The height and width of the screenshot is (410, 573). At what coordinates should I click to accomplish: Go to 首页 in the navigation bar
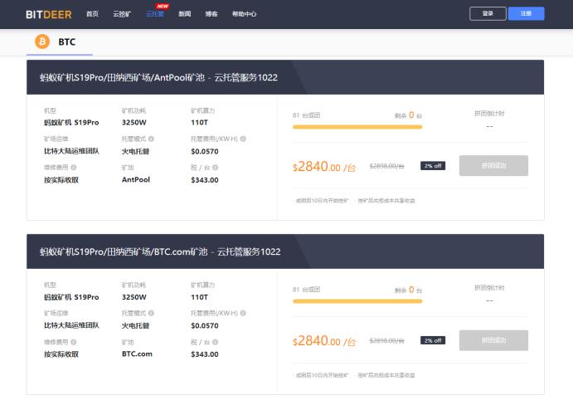pyautogui.click(x=92, y=14)
